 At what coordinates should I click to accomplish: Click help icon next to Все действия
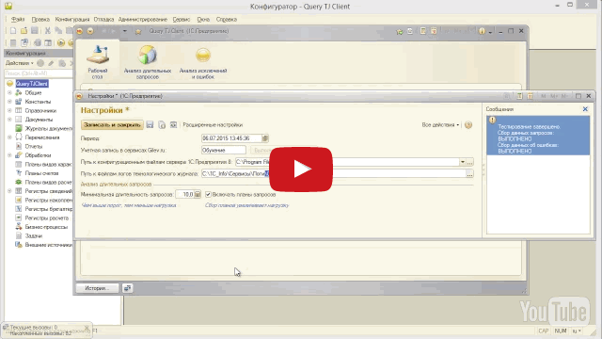pos(468,125)
